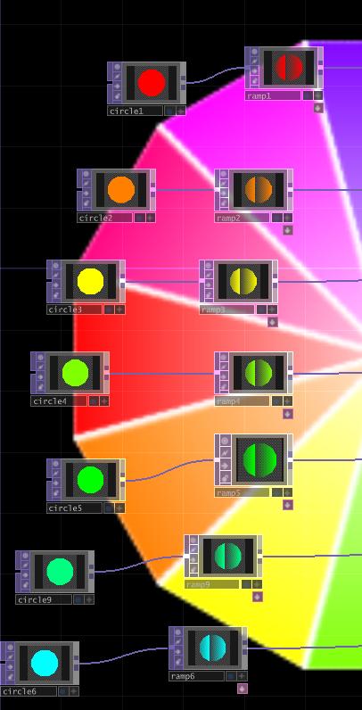Expand docked operators arrow below ramp4
The height and width of the screenshot is (710, 362).
(x=288, y=413)
